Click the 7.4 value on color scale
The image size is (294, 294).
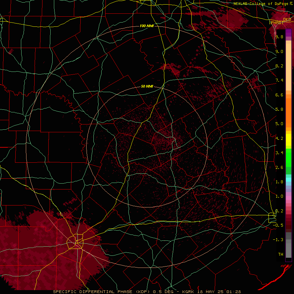point(279,80)
